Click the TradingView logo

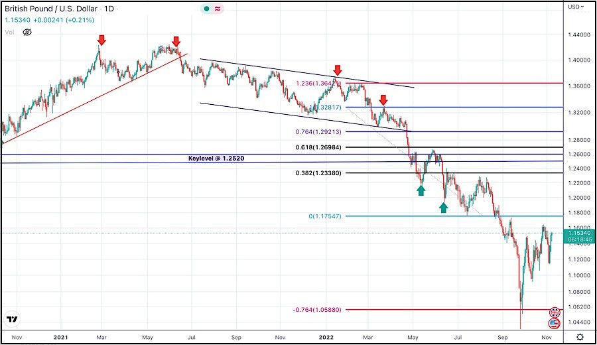tap(12, 320)
